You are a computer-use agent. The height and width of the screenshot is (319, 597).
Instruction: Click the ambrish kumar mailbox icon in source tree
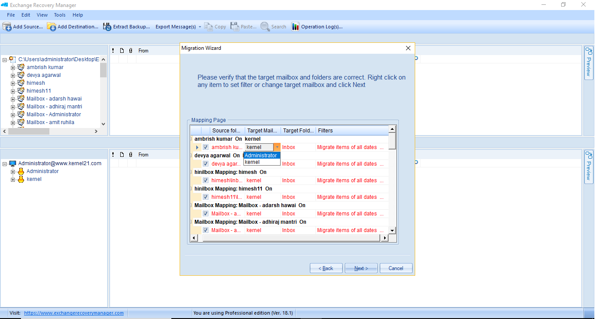point(21,67)
